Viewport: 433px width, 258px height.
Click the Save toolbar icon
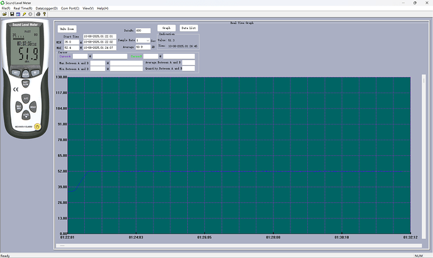[x=11, y=14]
